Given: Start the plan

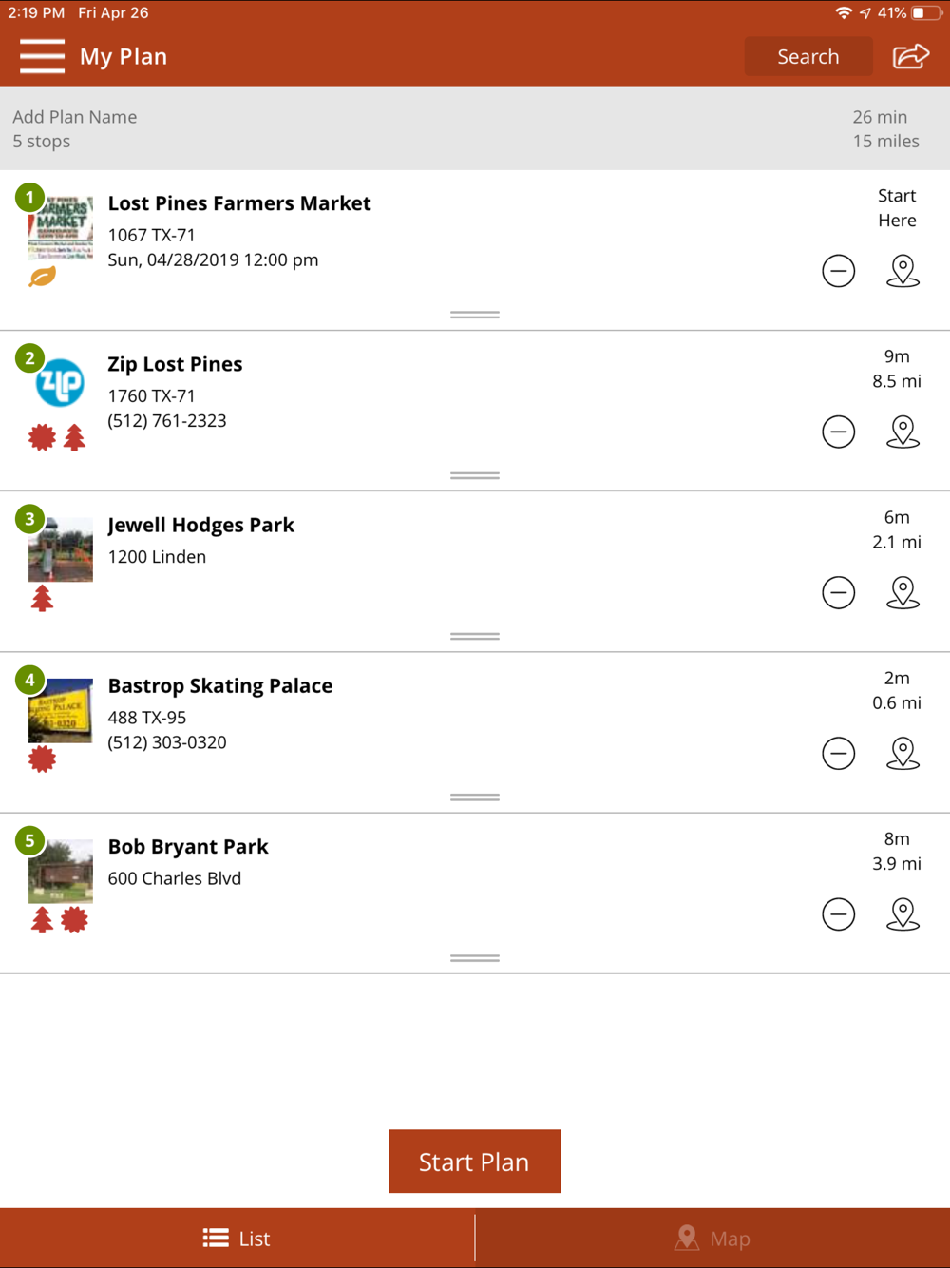Looking at the screenshot, I should (474, 1162).
